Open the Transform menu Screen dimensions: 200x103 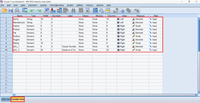pos(33,5)
